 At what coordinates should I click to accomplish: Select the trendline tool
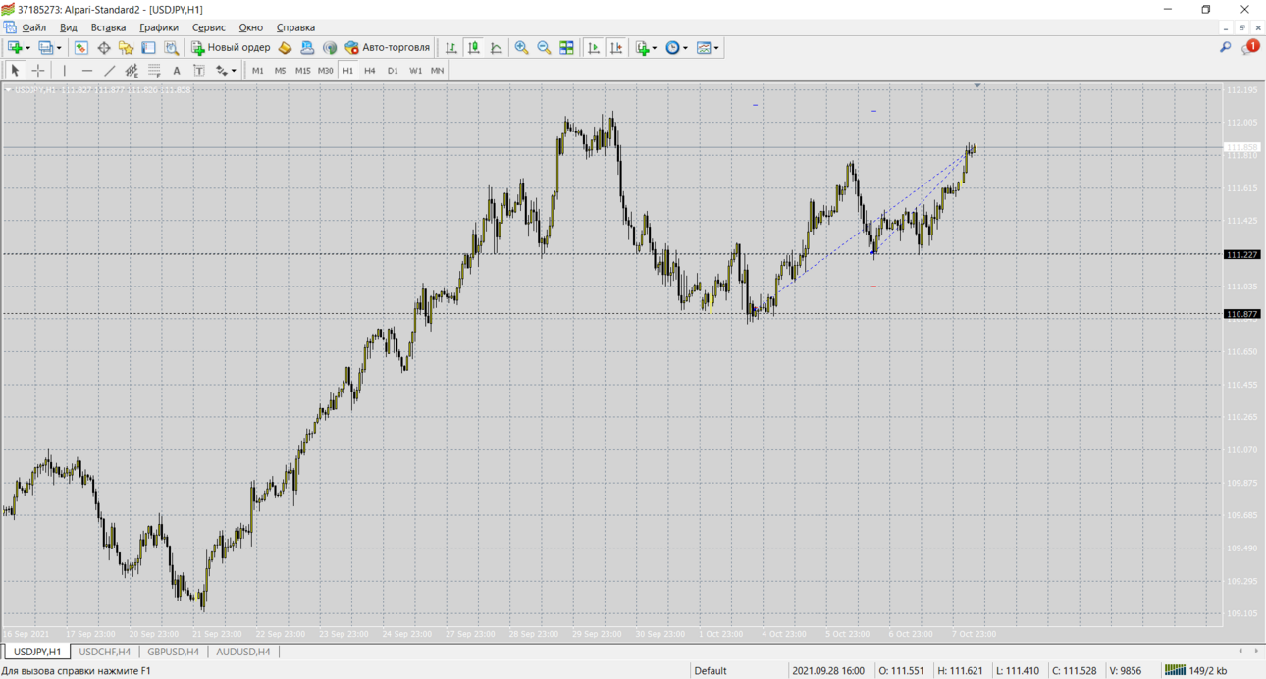110,71
